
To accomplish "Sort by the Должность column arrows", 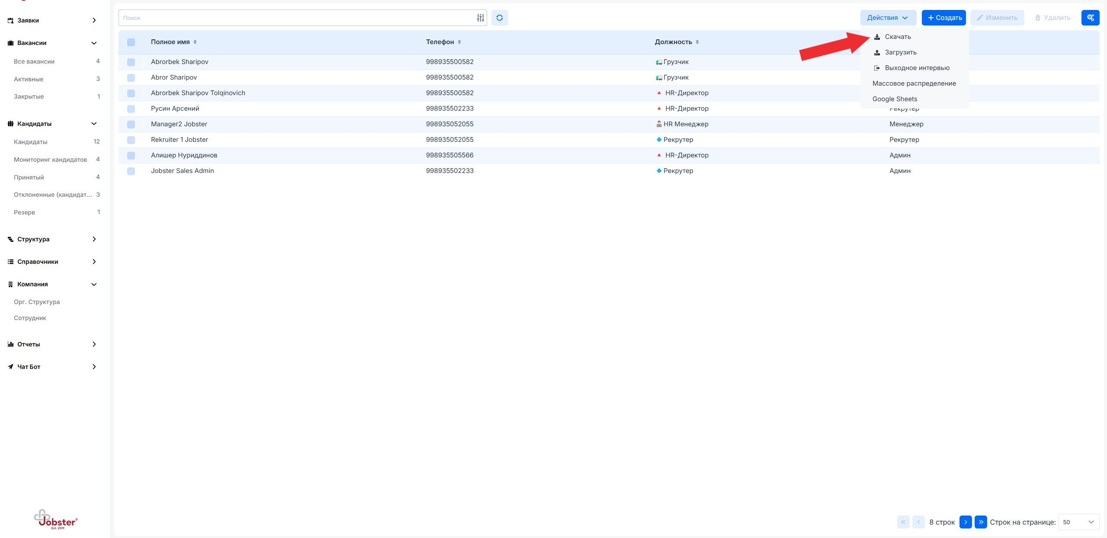I will click(697, 42).
